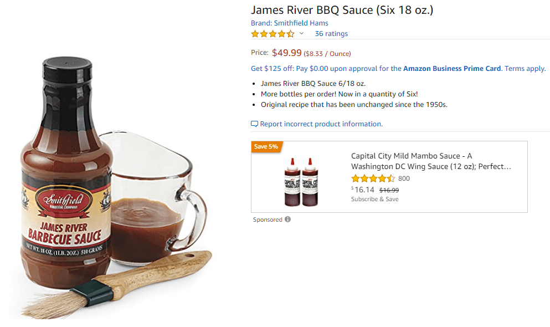Select Report incorrect product information
Screen dimensions: 550x327
[x=321, y=124]
